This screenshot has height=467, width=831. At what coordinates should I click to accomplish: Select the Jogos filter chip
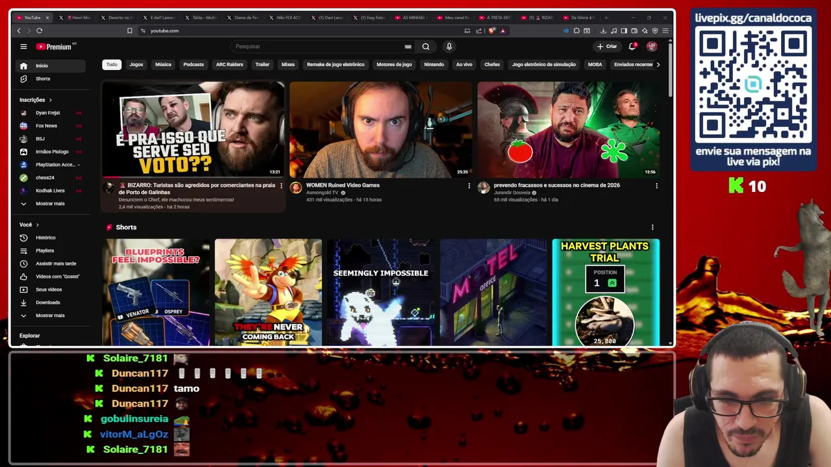(136, 64)
